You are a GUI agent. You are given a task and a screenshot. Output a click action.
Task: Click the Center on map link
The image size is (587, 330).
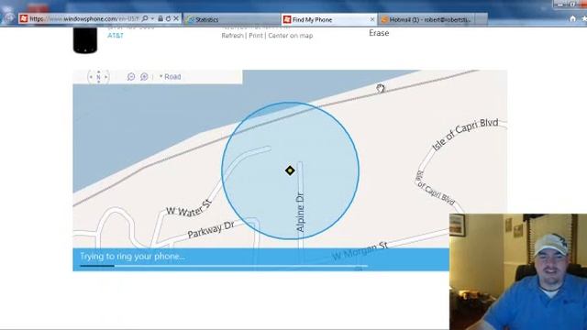point(291,36)
